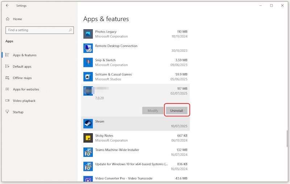The width and height of the screenshot is (290, 184).
Task: Select Apps for websites
Action: point(26,89)
